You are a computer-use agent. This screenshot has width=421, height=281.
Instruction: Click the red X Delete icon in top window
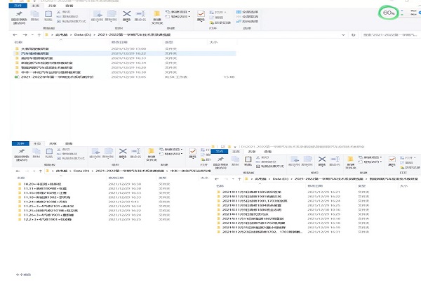(126, 14)
